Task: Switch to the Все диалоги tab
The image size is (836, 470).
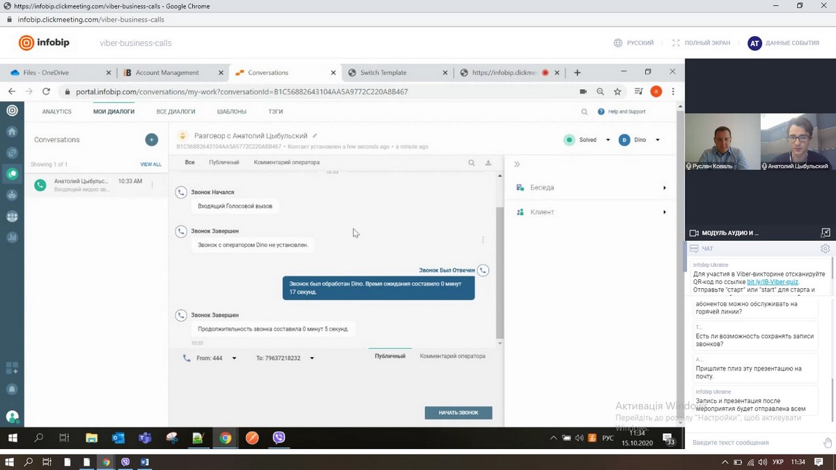Action: (x=176, y=111)
